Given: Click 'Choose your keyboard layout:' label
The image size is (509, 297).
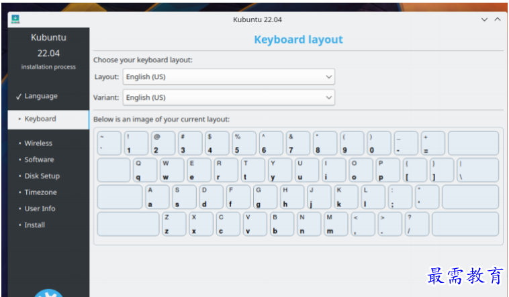Looking at the screenshot, I should pyautogui.click(x=143, y=60).
